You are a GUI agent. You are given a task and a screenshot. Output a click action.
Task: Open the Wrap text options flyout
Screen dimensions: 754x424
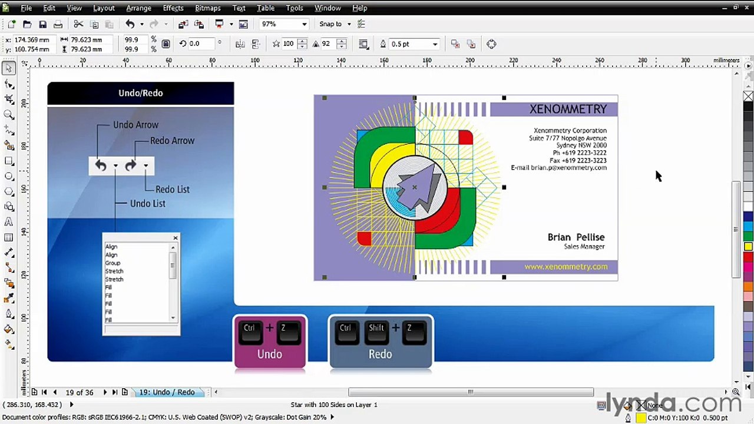[x=363, y=44]
